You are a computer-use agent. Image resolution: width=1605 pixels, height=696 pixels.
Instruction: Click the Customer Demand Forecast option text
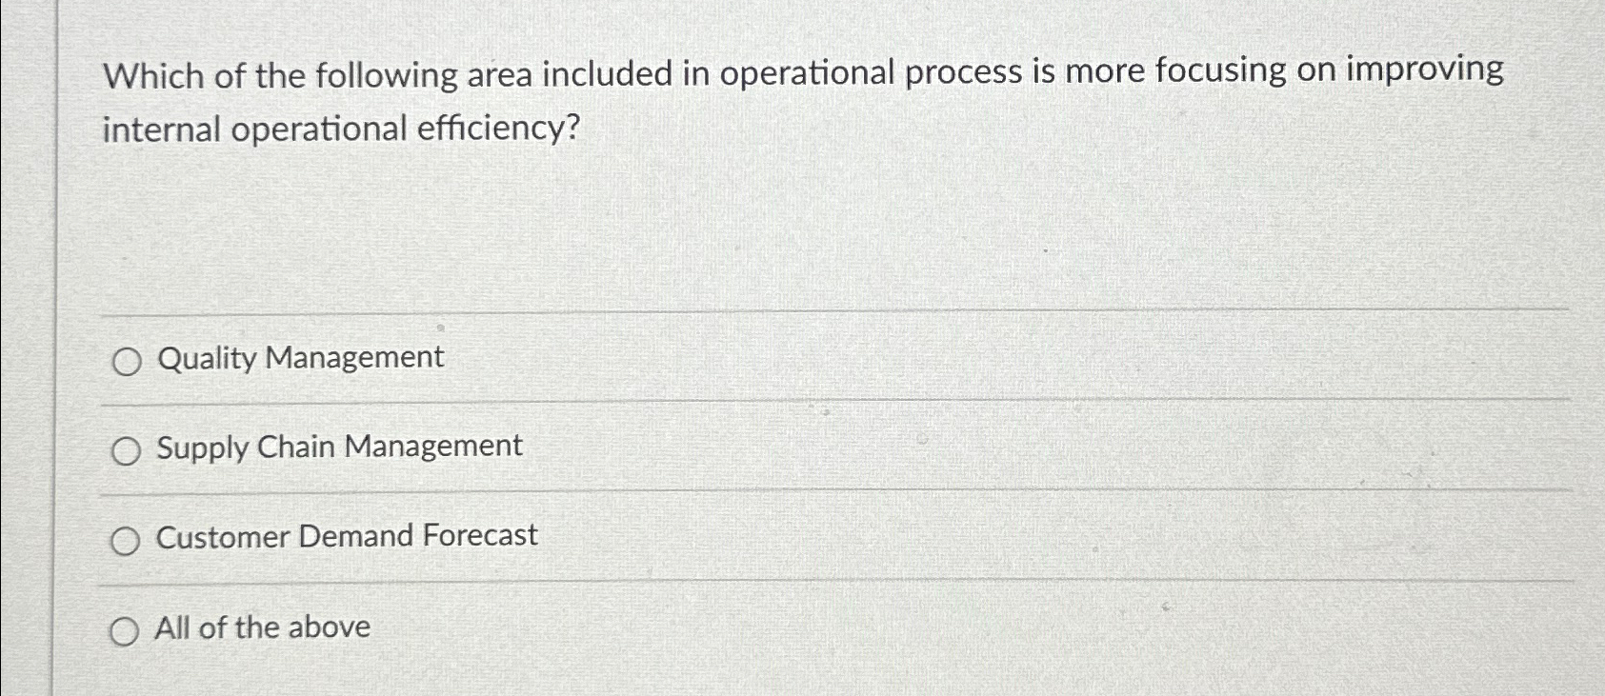coord(347,536)
